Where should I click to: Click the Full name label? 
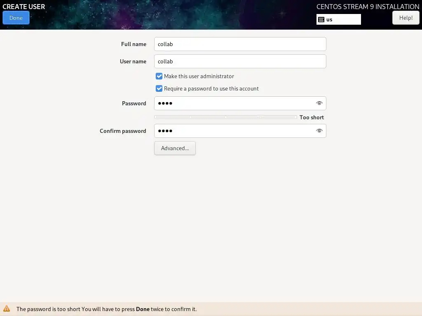[x=134, y=44]
